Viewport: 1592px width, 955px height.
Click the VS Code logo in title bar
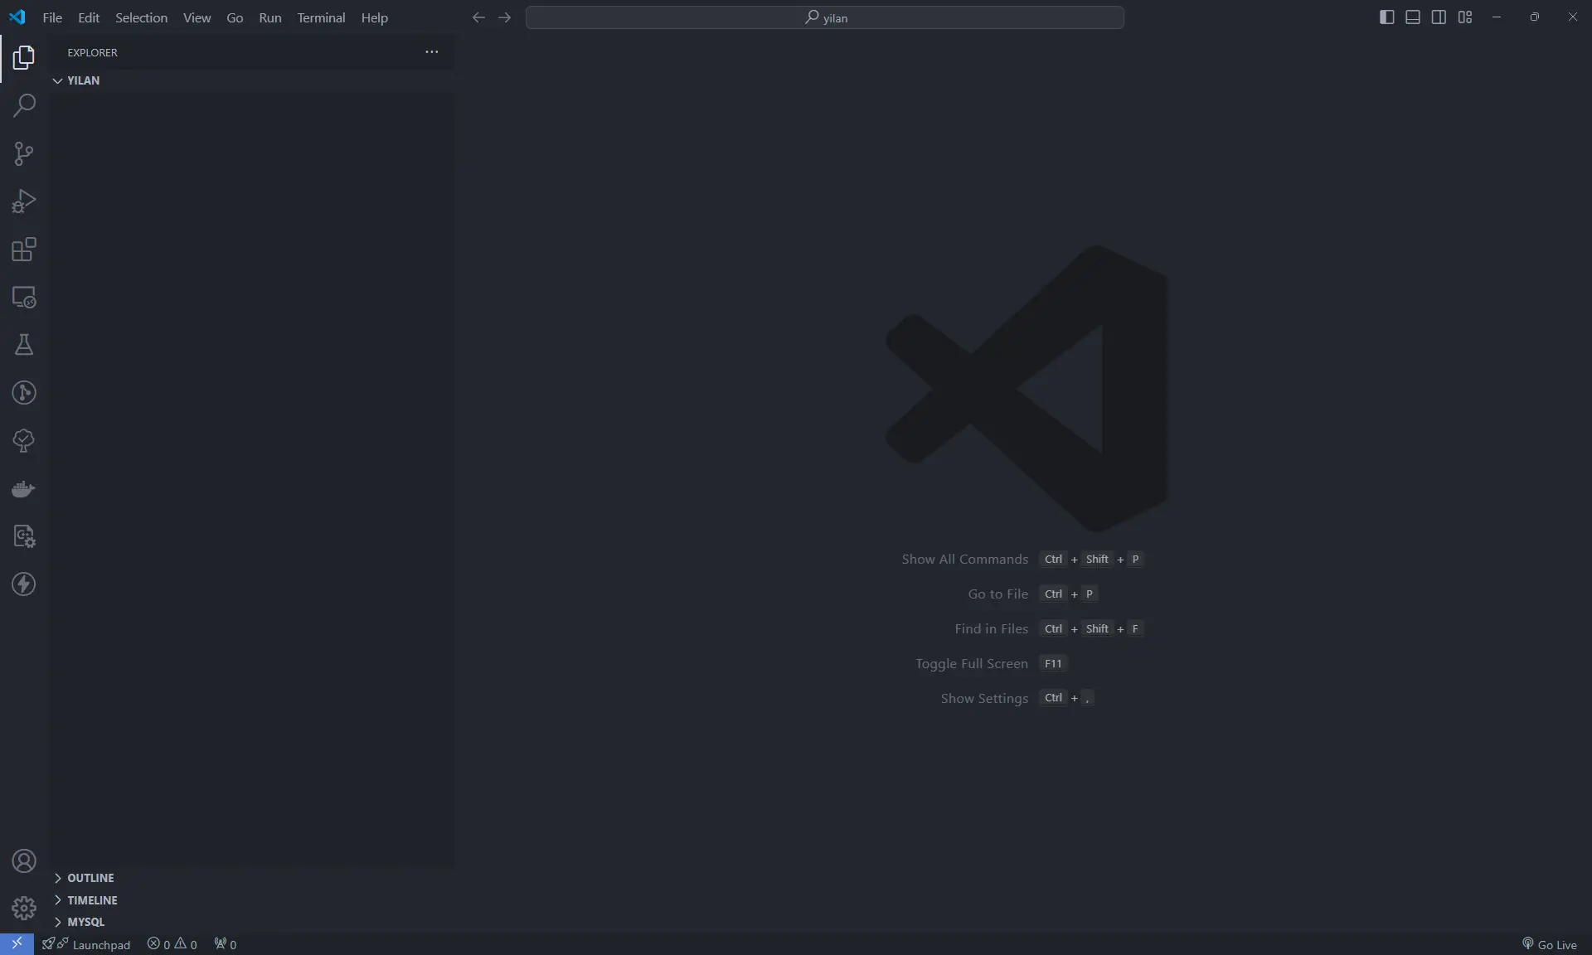17,17
